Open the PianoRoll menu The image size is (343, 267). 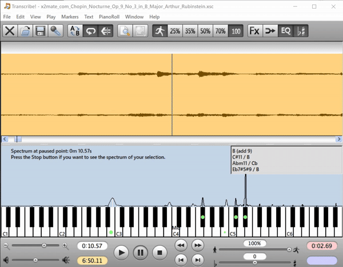coord(109,17)
